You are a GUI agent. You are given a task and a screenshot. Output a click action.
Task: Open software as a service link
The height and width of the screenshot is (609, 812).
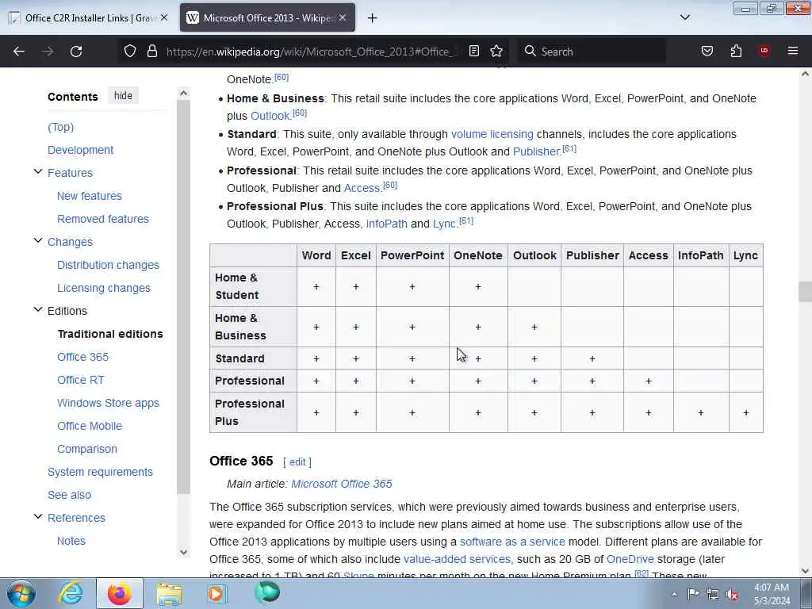click(x=512, y=542)
